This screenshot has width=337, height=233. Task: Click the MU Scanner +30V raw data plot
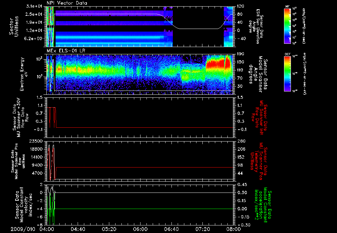[140, 117]
